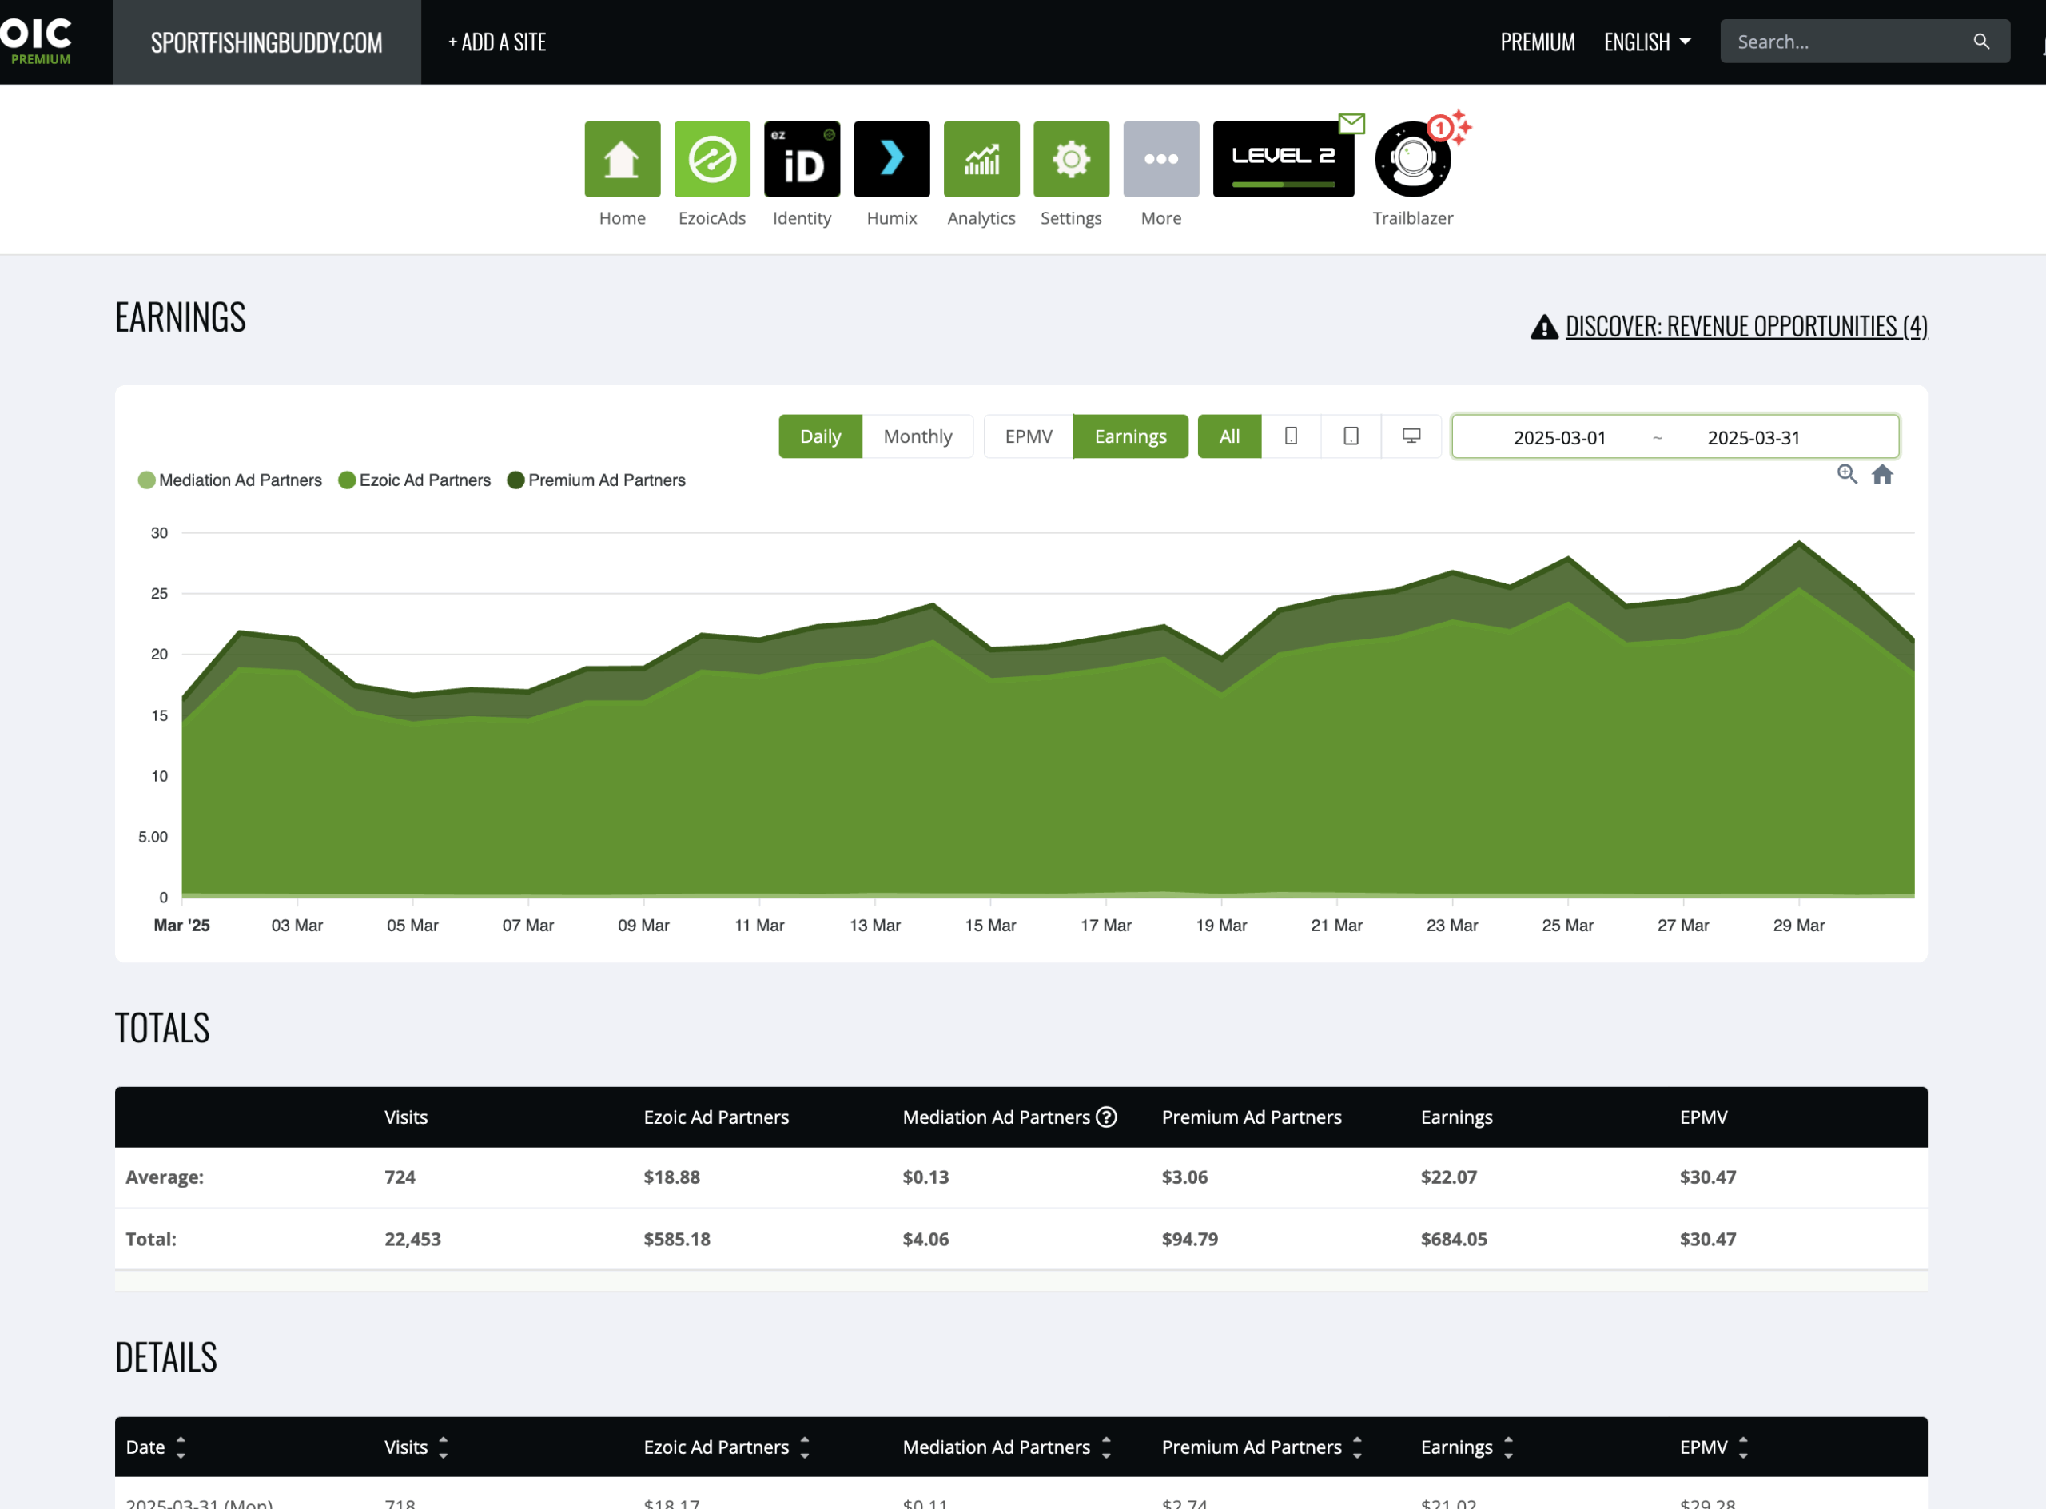Toggle Premium Ad Partners legend series
The width and height of the screenshot is (2046, 1509).
[596, 480]
